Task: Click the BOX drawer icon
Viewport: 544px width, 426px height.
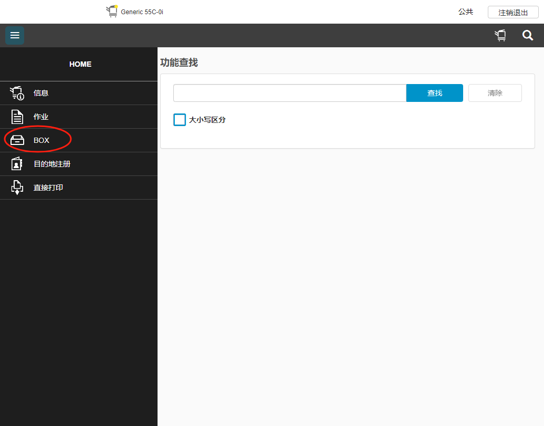Action: pyautogui.click(x=17, y=140)
